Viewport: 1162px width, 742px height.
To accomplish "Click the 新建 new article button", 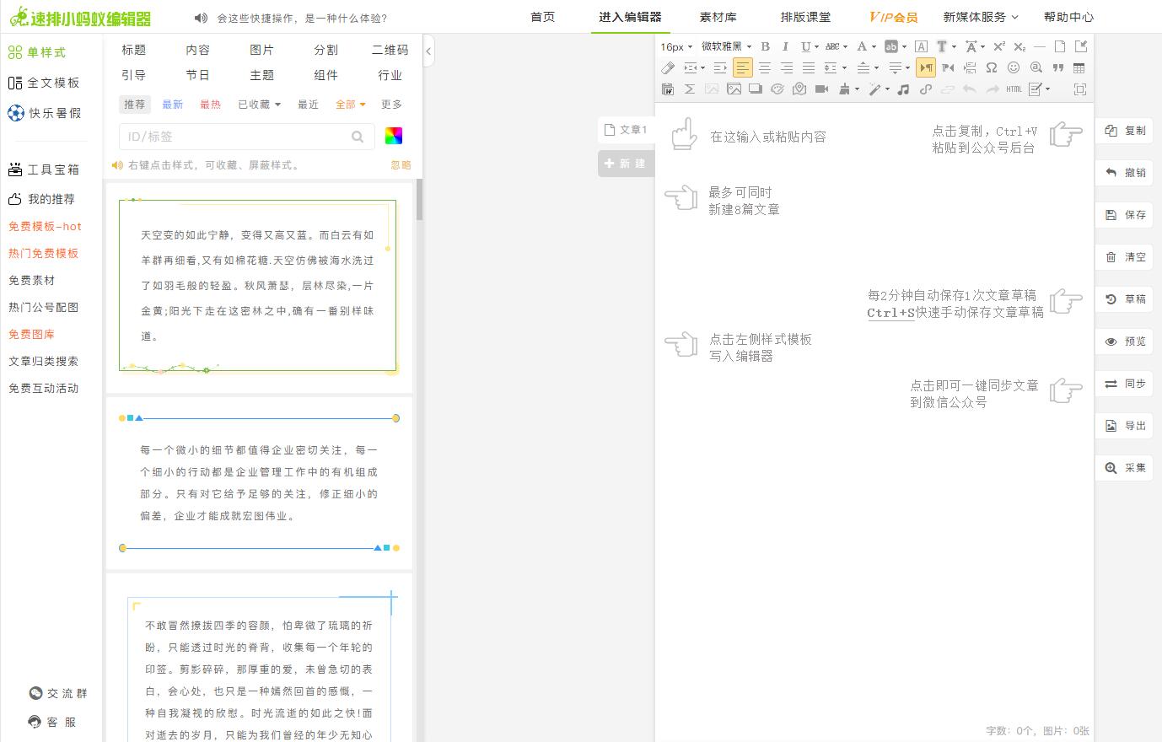I will (x=625, y=164).
